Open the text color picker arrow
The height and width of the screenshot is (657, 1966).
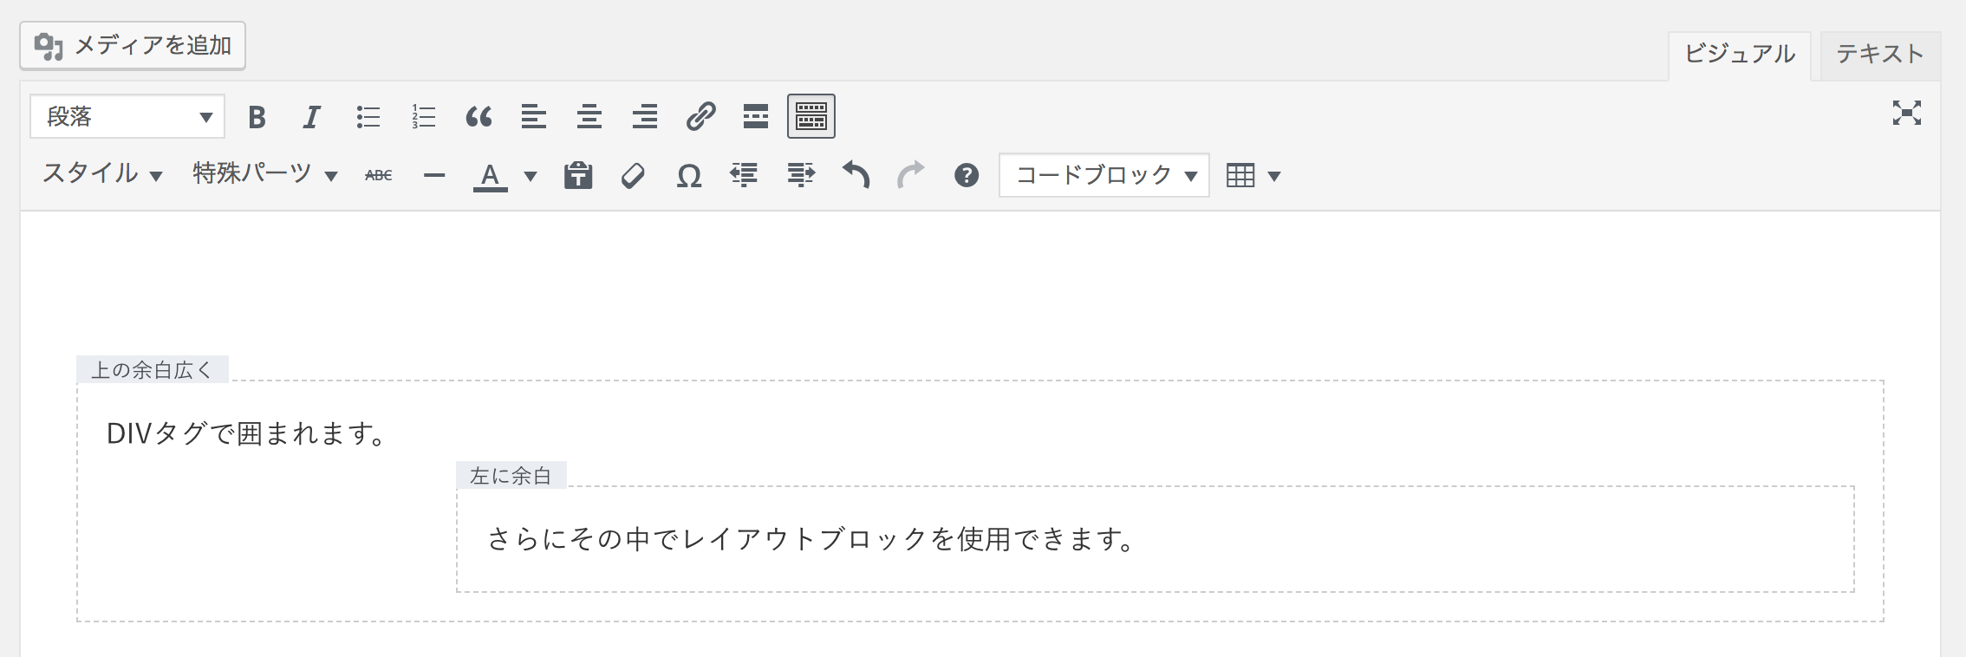(531, 176)
